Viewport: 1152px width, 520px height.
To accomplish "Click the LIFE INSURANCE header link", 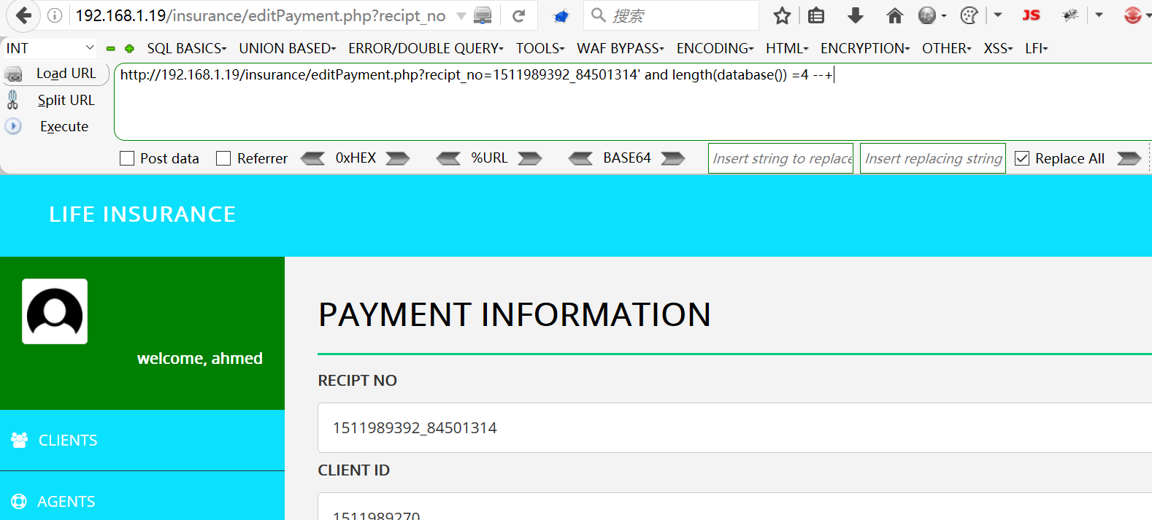I will coord(142,214).
